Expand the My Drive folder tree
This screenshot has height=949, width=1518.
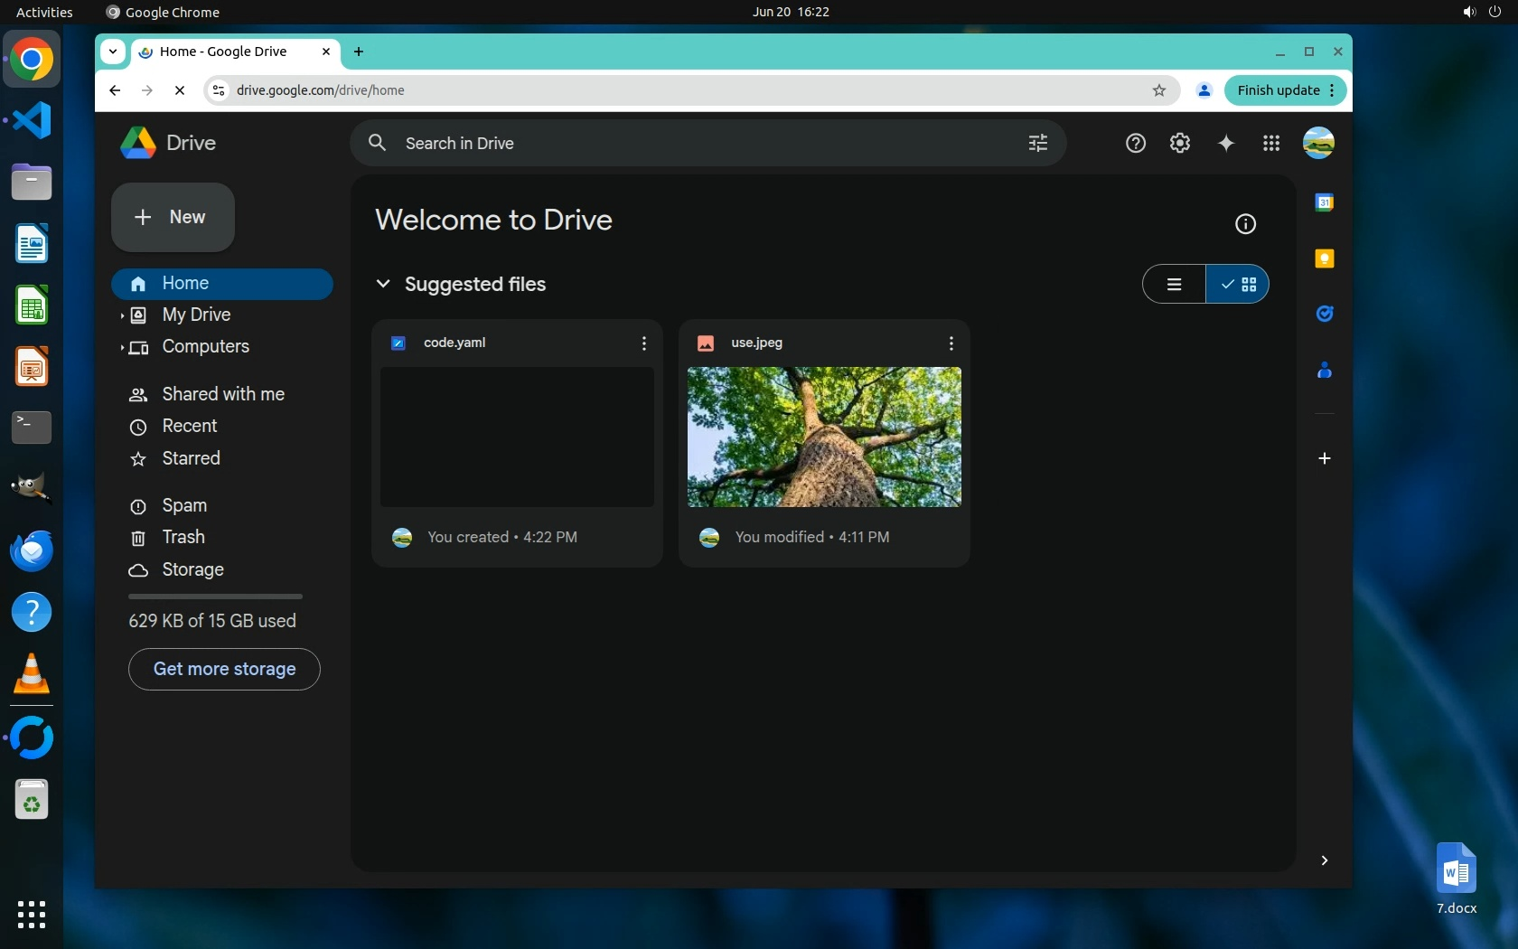click(x=122, y=315)
